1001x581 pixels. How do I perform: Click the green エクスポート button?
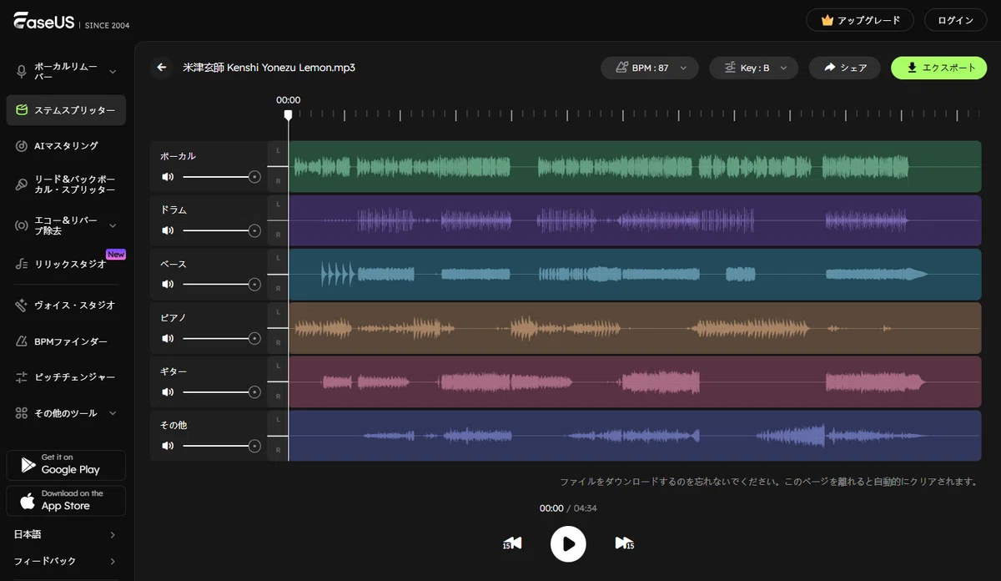[938, 68]
